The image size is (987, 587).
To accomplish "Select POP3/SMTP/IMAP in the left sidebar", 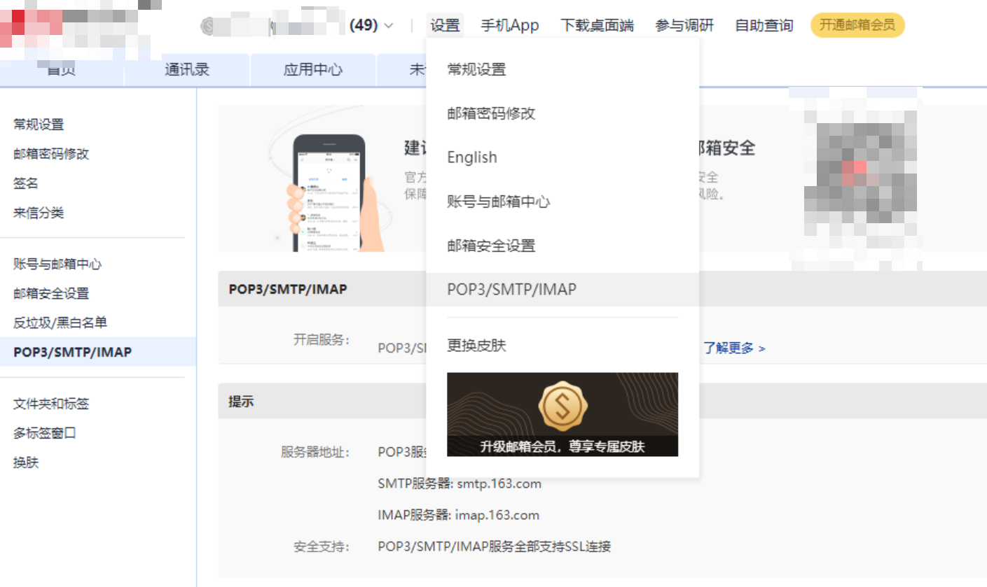I will [98, 352].
